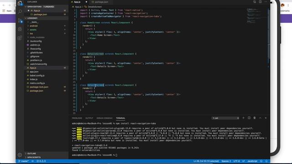The image size is (292, 164).
Task: Change the Spaces: 2 indentation setting
Action: pos(226,161)
